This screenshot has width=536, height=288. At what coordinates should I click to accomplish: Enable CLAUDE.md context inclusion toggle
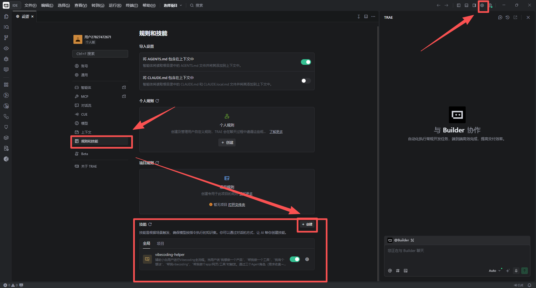tap(306, 81)
